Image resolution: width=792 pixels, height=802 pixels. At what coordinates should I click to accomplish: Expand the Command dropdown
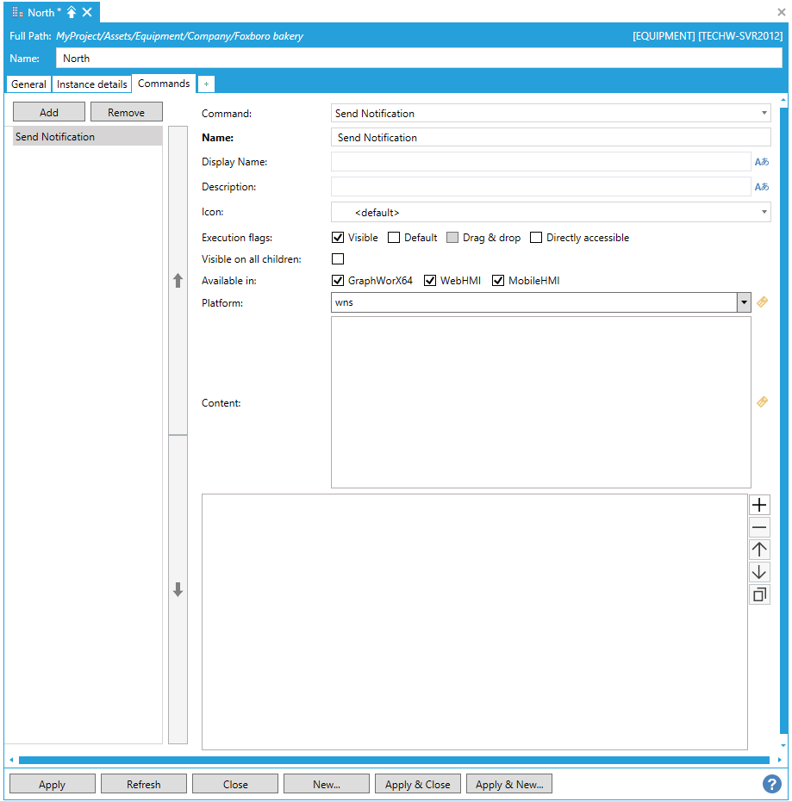point(764,114)
